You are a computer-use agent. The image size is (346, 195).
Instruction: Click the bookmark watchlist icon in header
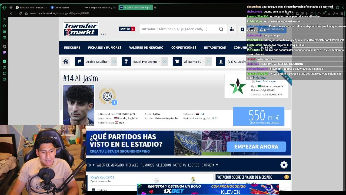[242, 30]
